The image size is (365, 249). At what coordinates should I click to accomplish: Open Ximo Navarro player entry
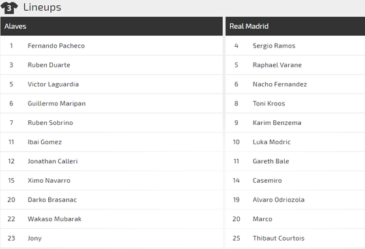49,181
